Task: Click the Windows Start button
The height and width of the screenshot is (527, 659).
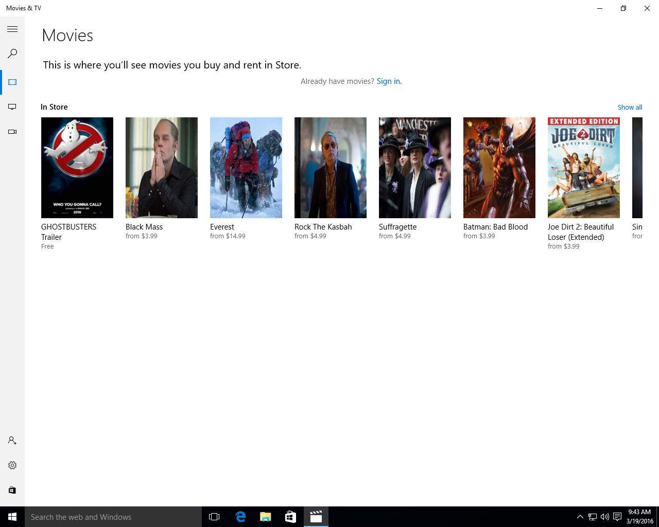Action: (12, 517)
